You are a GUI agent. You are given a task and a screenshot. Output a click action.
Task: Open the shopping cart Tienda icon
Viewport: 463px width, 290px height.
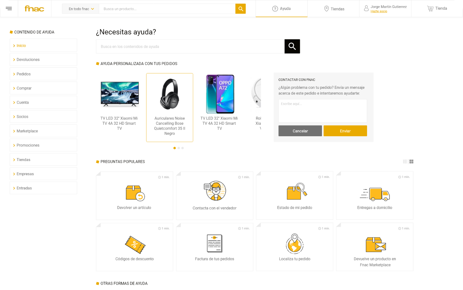(x=430, y=8)
